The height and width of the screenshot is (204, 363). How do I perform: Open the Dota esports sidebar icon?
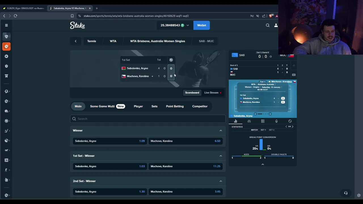point(6,160)
